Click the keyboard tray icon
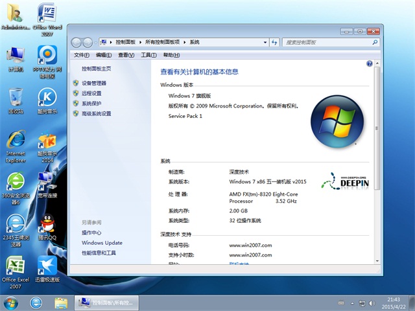 coord(342,303)
